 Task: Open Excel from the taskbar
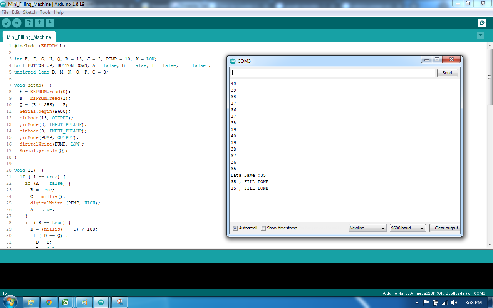(65, 302)
